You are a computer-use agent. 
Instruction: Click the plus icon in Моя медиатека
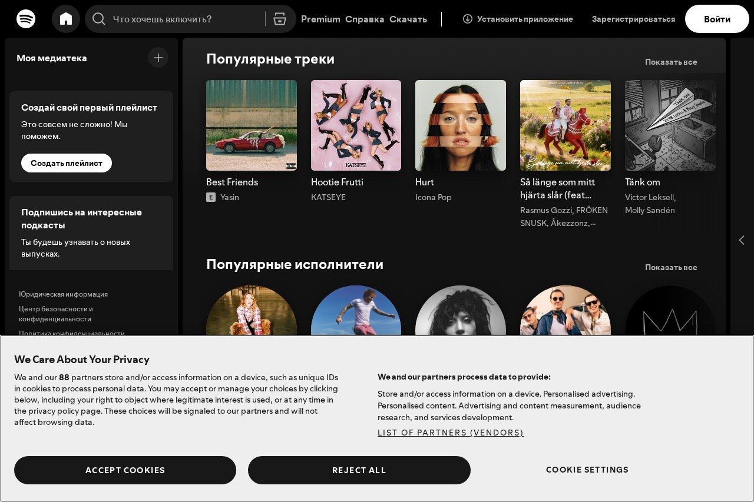click(x=158, y=58)
